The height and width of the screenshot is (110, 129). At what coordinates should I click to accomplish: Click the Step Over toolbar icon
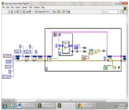[x=30, y=12]
